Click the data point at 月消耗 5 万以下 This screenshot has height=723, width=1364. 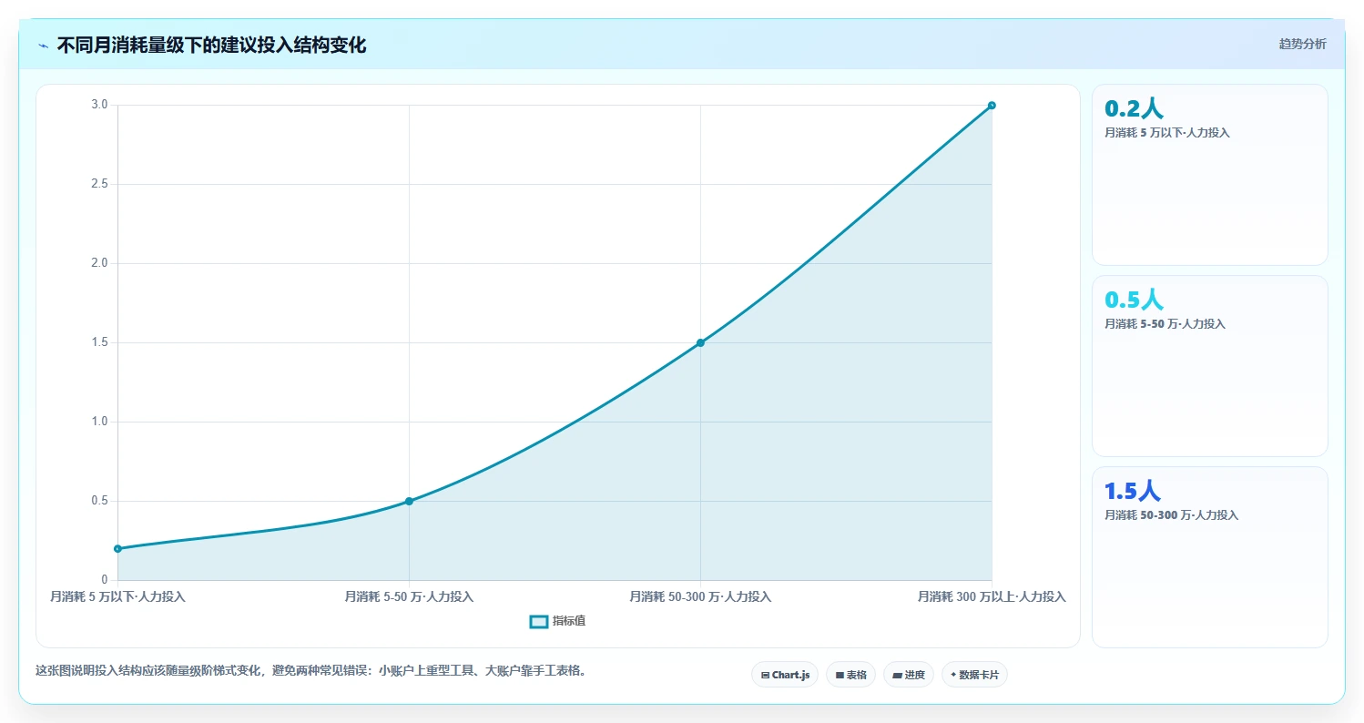117,548
